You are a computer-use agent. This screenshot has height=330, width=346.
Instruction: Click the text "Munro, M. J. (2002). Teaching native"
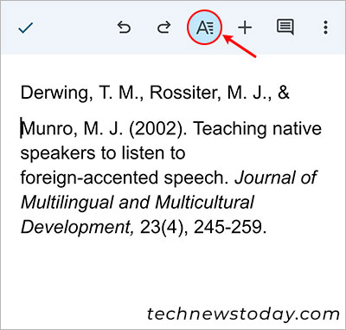[172, 129]
